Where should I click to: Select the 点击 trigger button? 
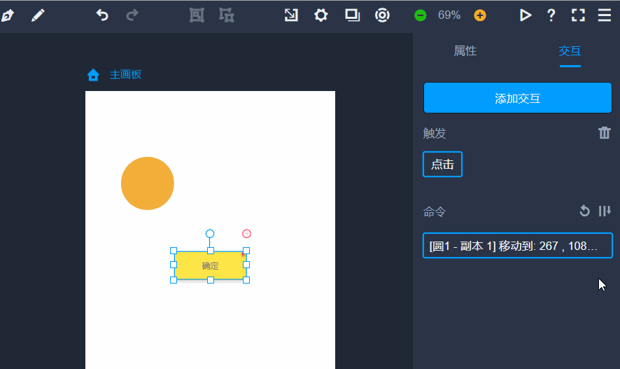point(442,165)
